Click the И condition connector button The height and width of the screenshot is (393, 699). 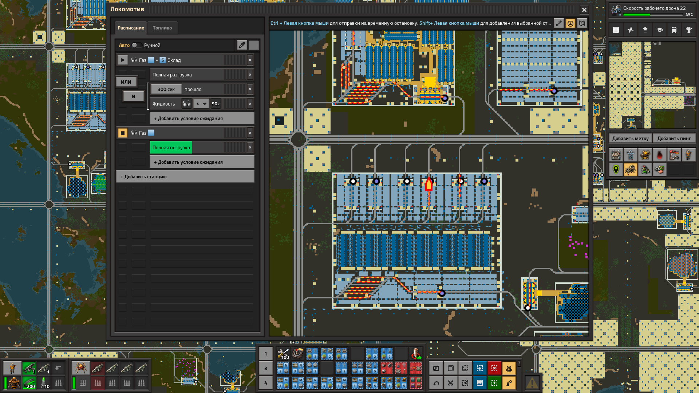[x=133, y=96]
